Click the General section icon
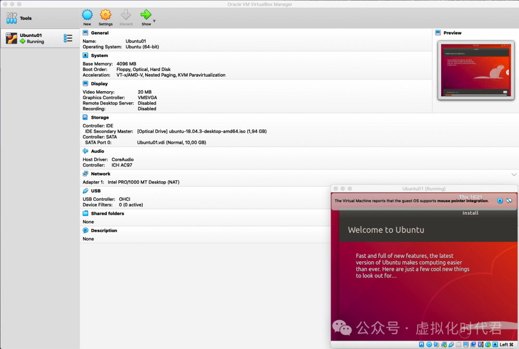This screenshot has height=349, width=519. click(86, 33)
